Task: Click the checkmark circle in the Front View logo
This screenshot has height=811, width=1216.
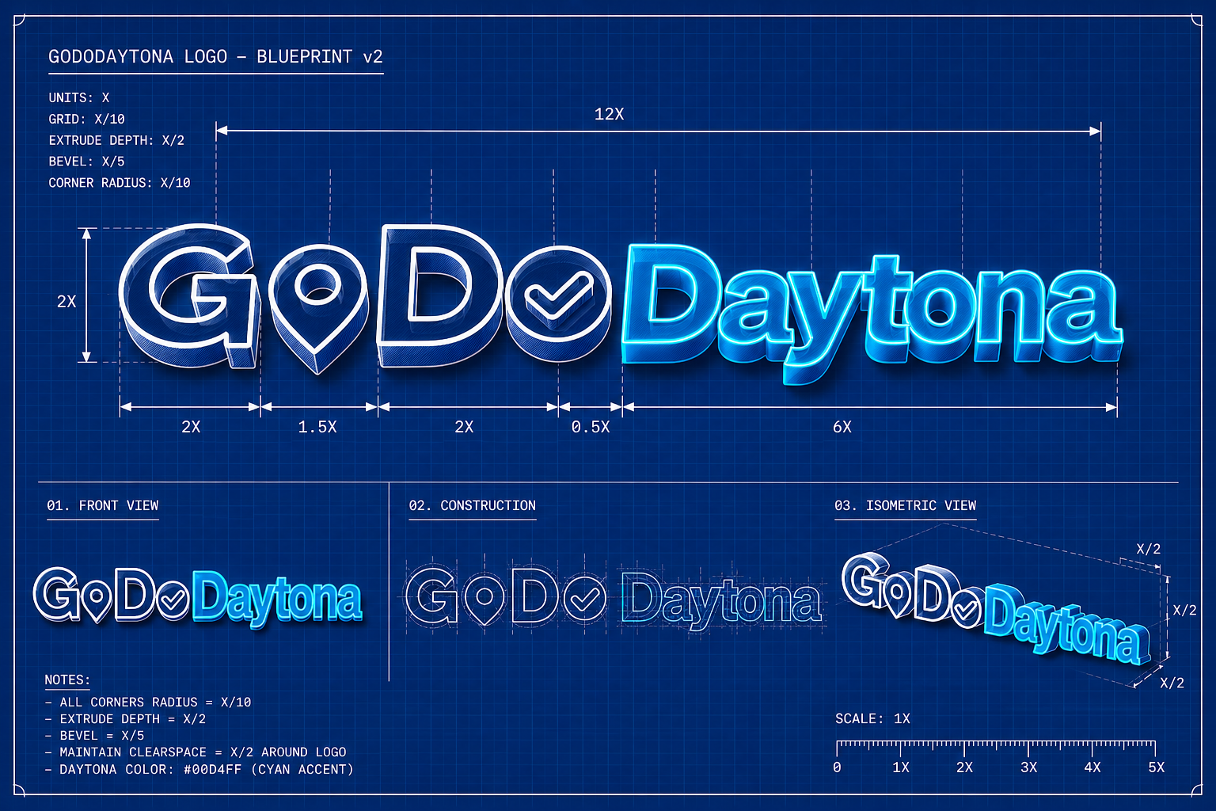Action: pos(173,600)
